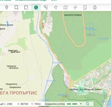Toggle the green info identify tool
The image size is (111, 107).
[36, 7]
